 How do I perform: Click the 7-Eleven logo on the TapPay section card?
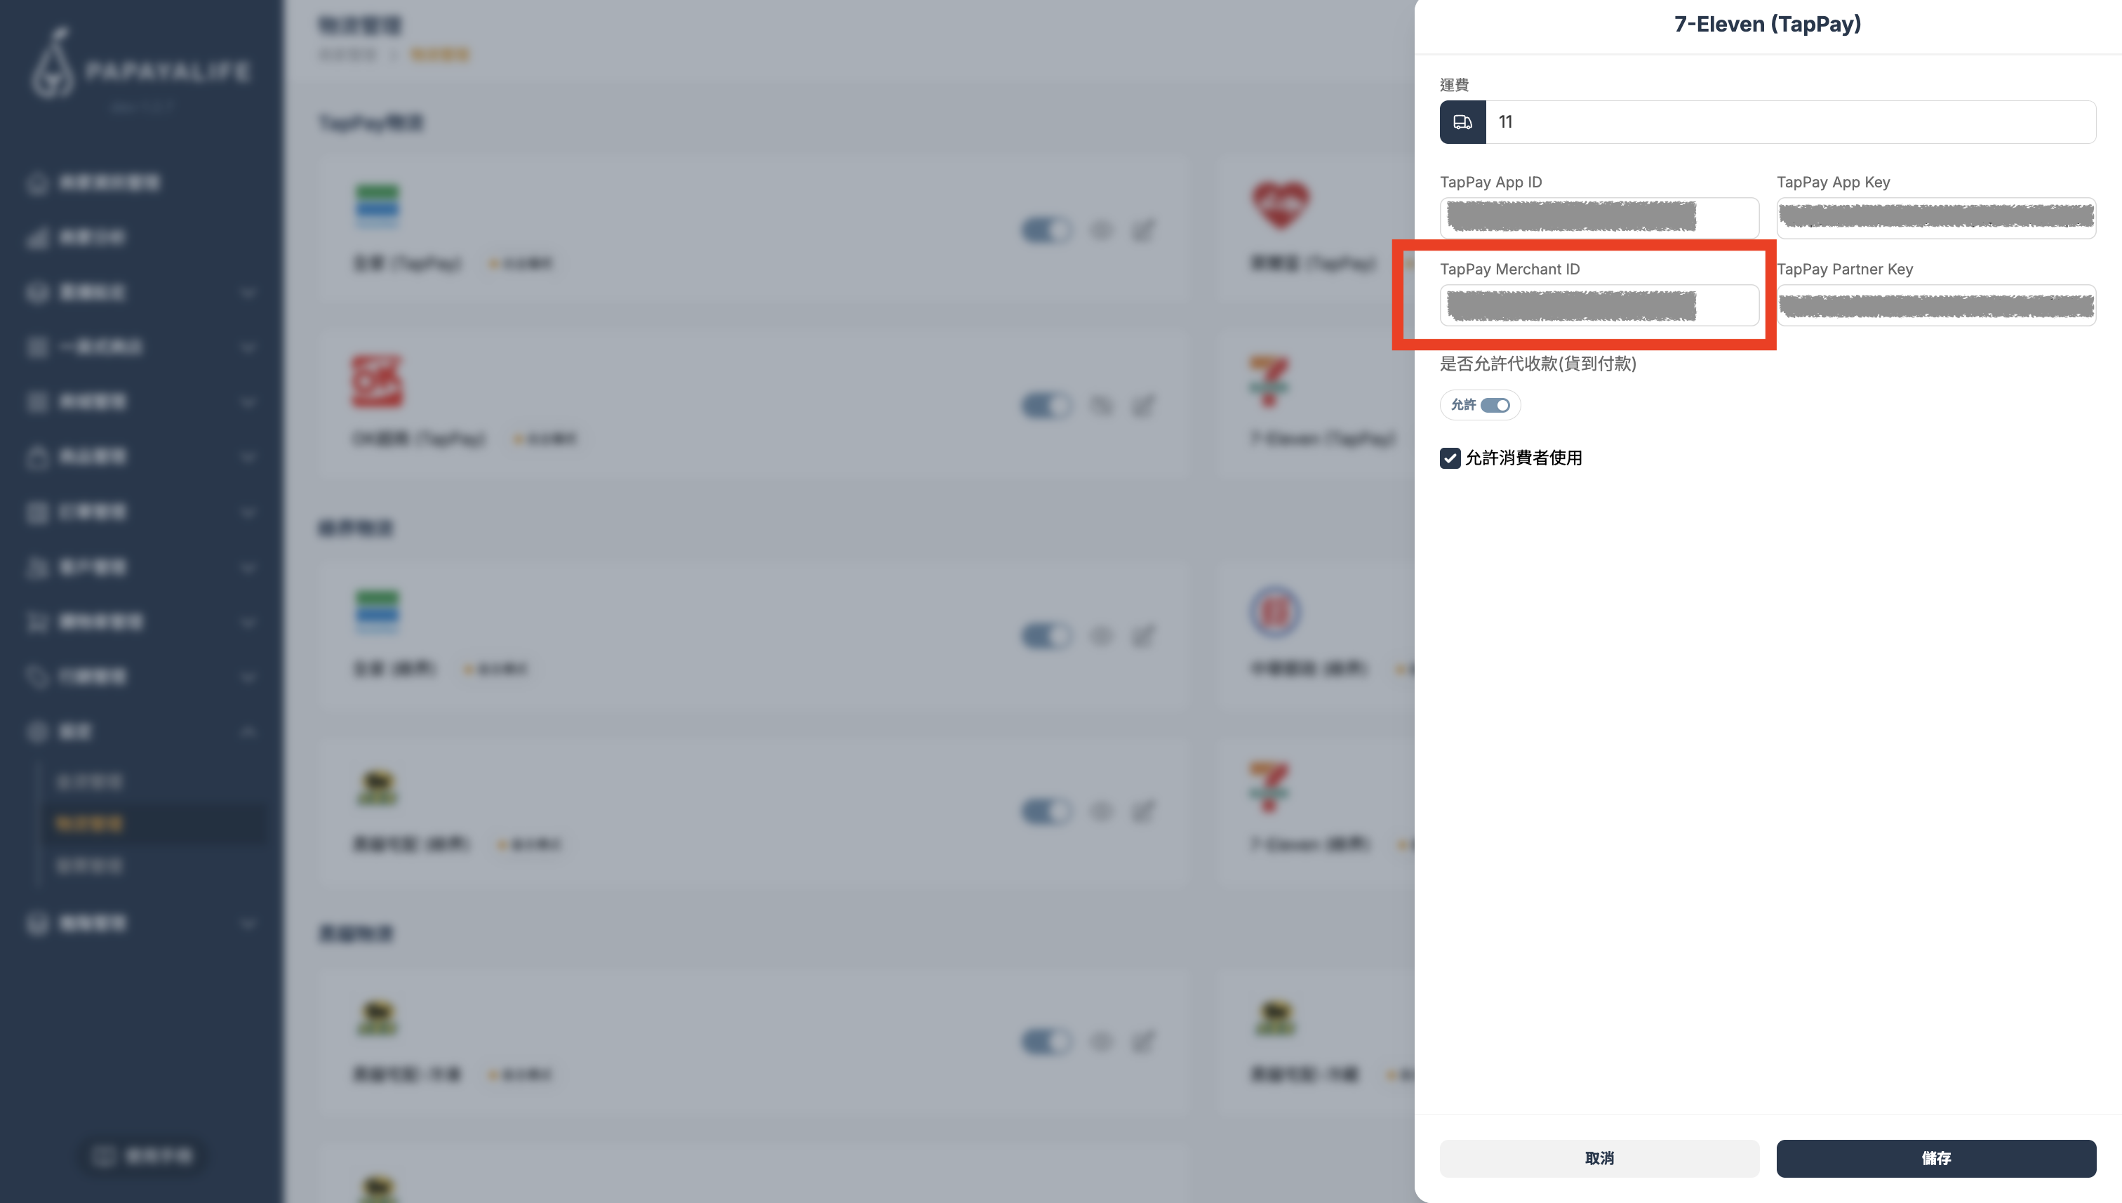[1269, 381]
